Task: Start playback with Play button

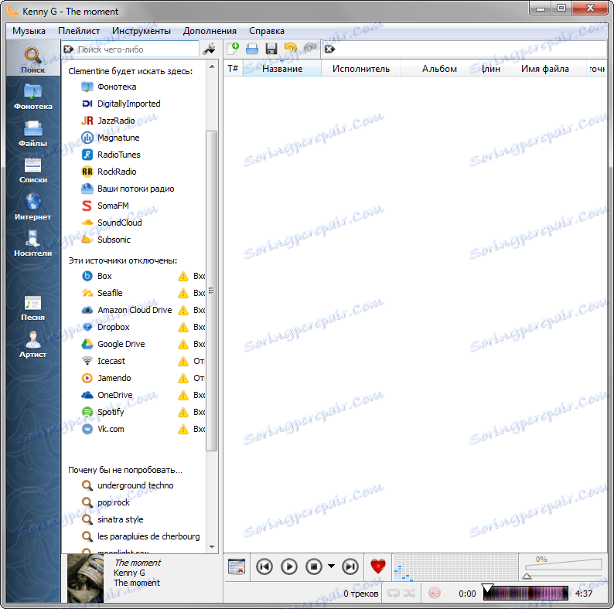Action: click(289, 566)
